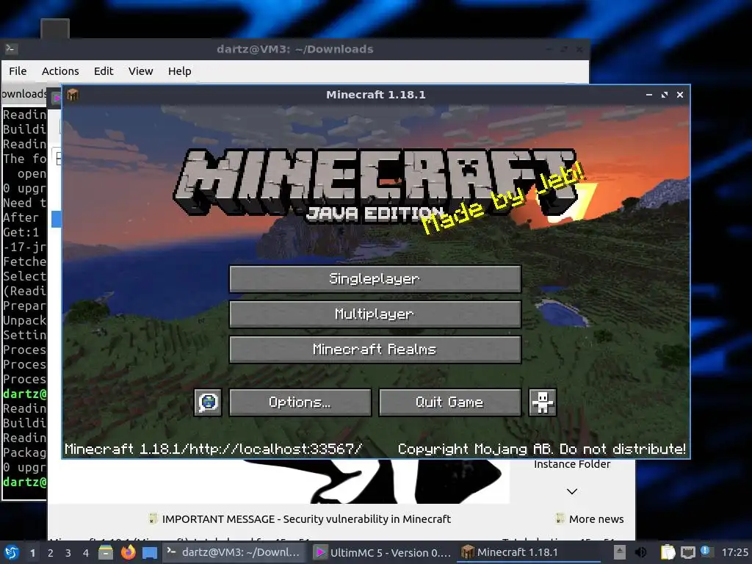The image size is (752, 564).
Task: Open the terminal File menu
Action: click(x=18, y=71)
